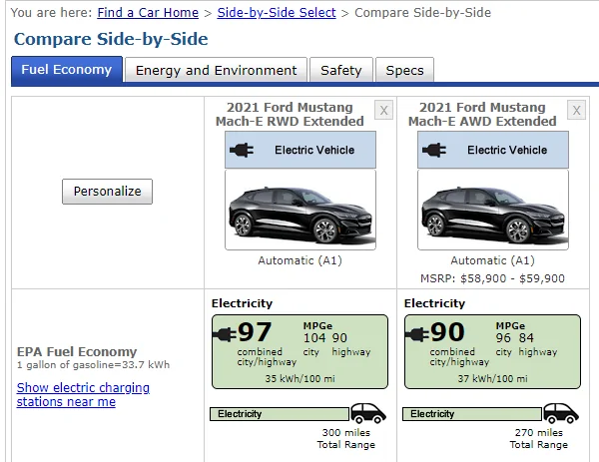The height and width of the screenshot is (462, 599).
Task: Click plug icon in RWD Electric Vehicle badge
Action: [242, 150]
